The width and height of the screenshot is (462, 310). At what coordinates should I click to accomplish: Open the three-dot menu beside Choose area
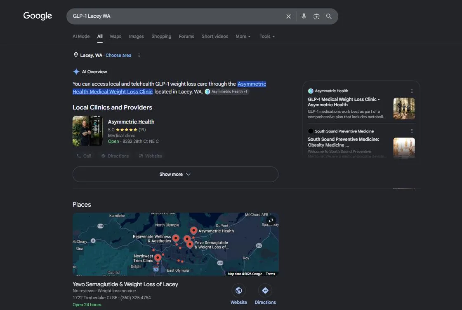pyautogui.click(x=139, y=55)
